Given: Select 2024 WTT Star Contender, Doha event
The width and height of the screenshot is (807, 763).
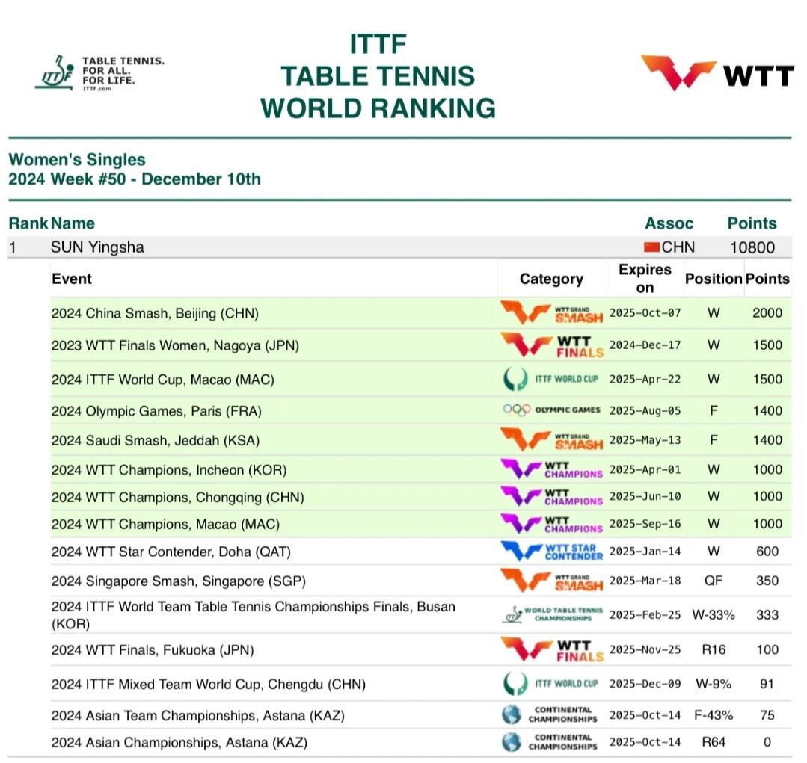Looking at the screenshot, I should point(171,552).
